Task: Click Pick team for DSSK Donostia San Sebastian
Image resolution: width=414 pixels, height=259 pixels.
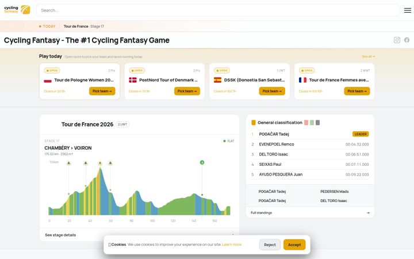Action: (x=272, y=91)
